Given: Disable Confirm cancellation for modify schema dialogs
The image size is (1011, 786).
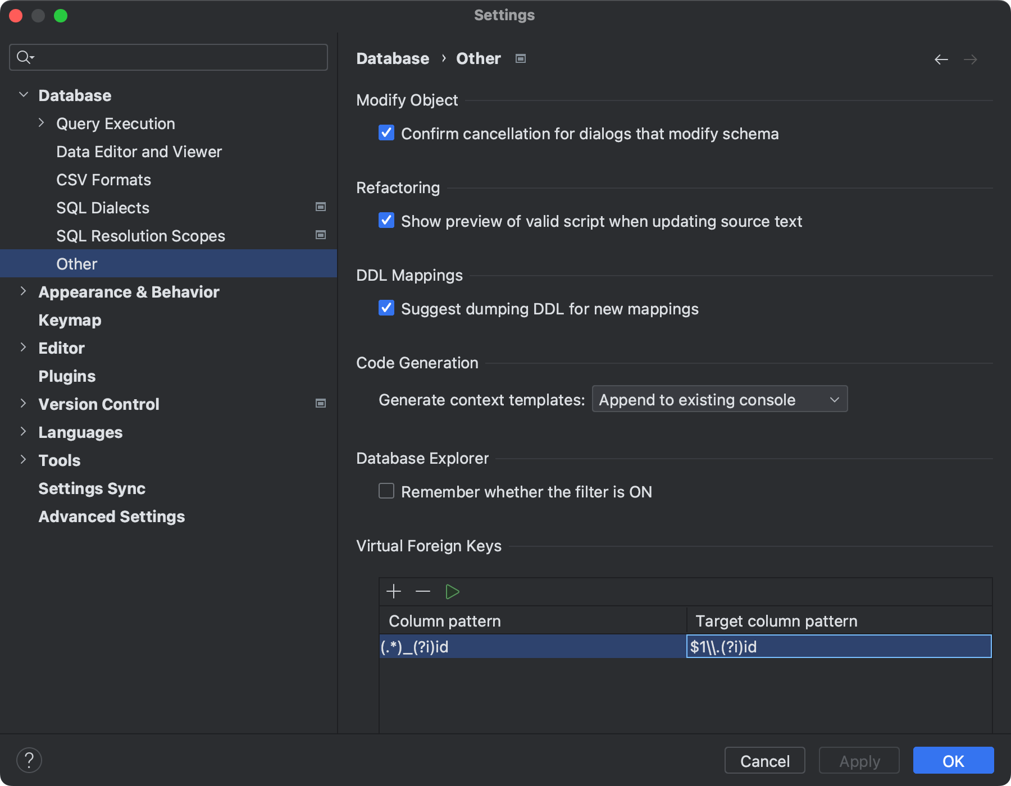Looking at the screenshot, I should 386,133.
